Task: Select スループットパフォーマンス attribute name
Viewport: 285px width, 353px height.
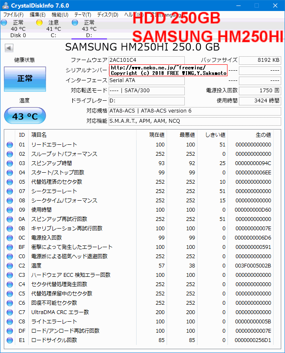Action: click(64, 154)
